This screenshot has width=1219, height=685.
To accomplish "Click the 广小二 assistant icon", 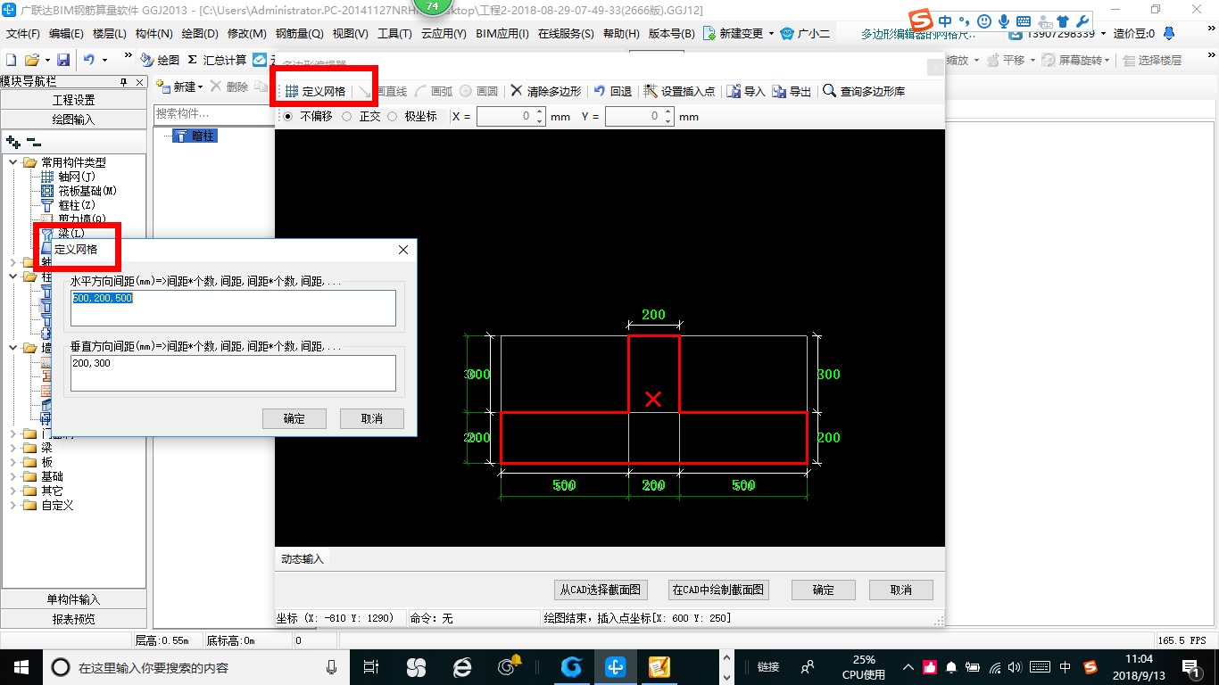I will [x=786, y=34].
